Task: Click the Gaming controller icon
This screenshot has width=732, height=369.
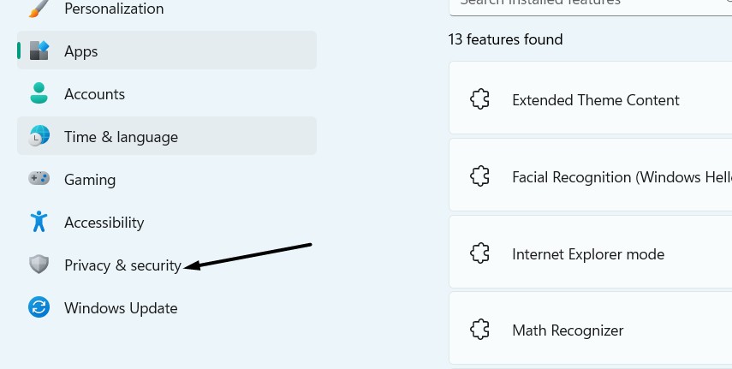Action: point(39,180)
